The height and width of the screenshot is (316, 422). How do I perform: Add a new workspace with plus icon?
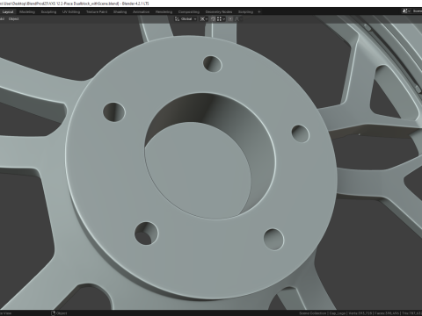tap(259, 12)
